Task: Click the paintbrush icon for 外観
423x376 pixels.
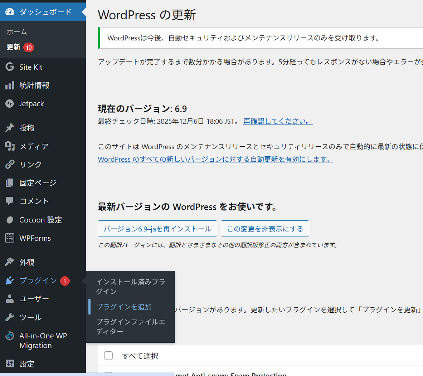Action: coord(10,262)
